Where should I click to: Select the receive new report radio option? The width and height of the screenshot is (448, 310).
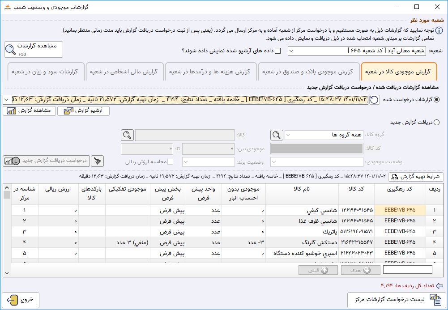436,123
